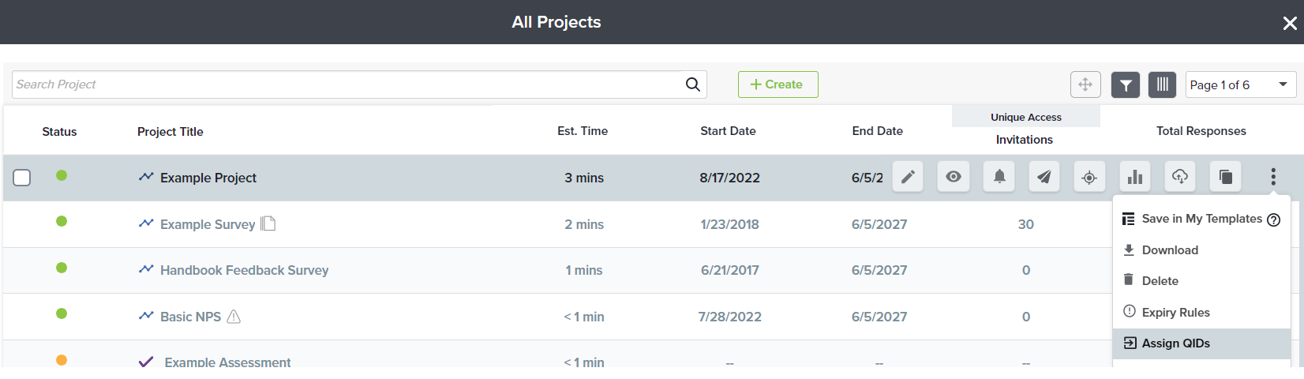Click the column view bars icon
This screenshot has width=1304, height=379.
click(1162, 84)
